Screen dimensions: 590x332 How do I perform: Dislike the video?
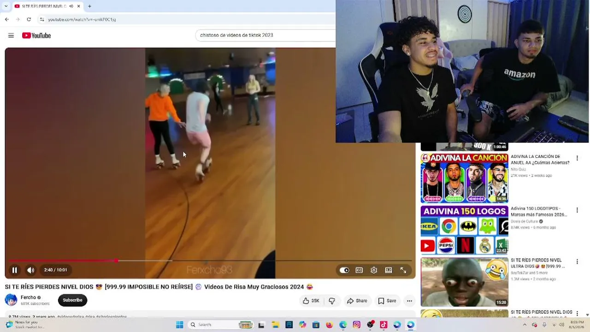(332, 301)
